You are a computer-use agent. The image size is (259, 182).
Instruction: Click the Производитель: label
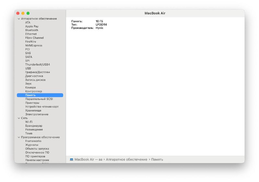point(83,28)
